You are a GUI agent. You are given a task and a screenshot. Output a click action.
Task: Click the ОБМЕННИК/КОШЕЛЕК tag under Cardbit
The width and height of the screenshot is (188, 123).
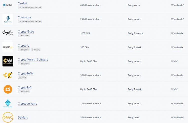click(x=30, y=7)
